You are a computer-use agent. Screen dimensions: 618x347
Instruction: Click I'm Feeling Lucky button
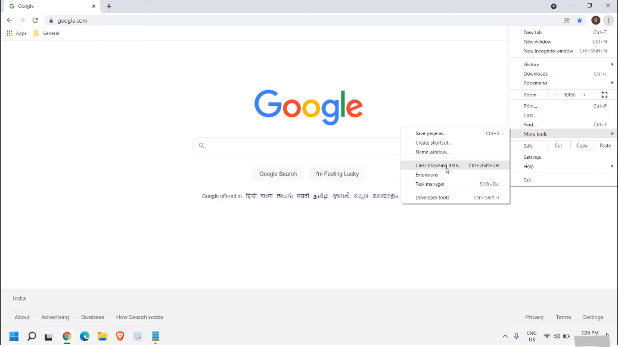[337, 174]
